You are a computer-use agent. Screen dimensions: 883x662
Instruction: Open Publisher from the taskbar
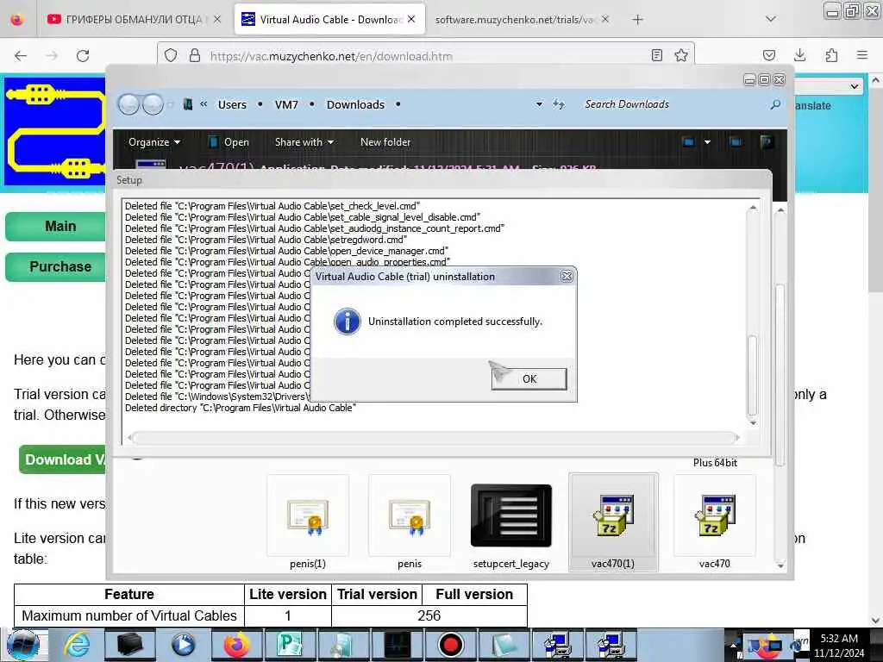[x=290, y=645]
